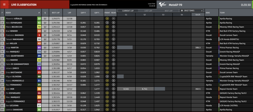Click Augusto Fernandez rear medium tyre icon
This screenshot has height=112, width=253.
pos(114,101)
